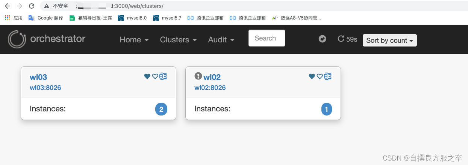Image resolution: width=468 pixels, height=165 pixels.
Task: Click the orchestrator logo icon
Action: (17, 39)
